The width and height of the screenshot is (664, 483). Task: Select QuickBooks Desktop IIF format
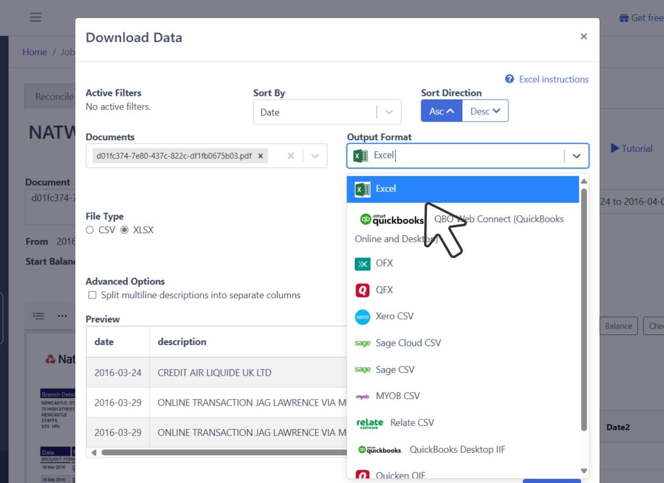tap(463, 449)
